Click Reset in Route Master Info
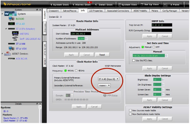Image resolution: width=191 pixels, height=124 pixels. pos(102,55)
